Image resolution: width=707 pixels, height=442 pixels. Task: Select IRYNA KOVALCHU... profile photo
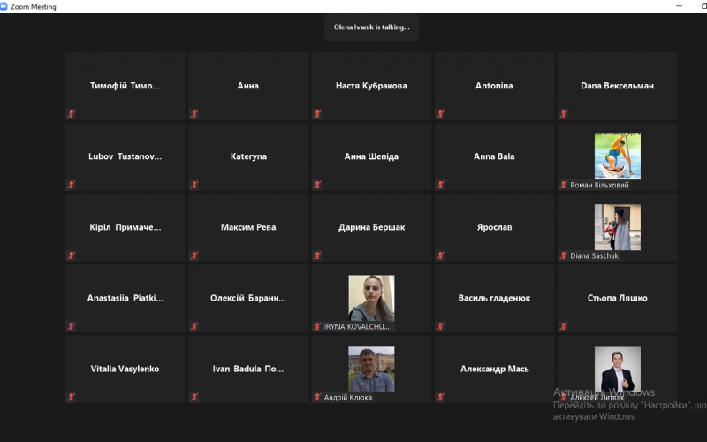point(371,298)
